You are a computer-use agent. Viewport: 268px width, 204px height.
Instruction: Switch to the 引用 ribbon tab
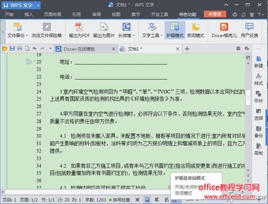[x=76, y=14]
